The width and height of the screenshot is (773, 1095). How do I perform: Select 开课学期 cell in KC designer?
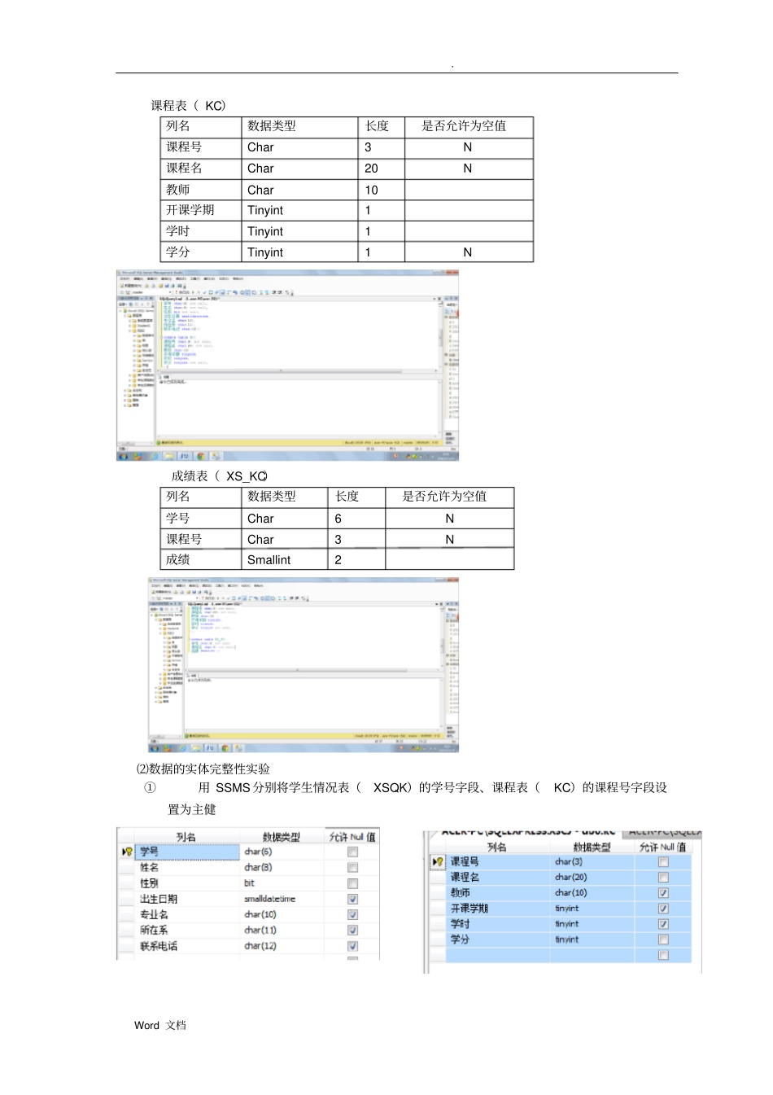pos(498,908)
